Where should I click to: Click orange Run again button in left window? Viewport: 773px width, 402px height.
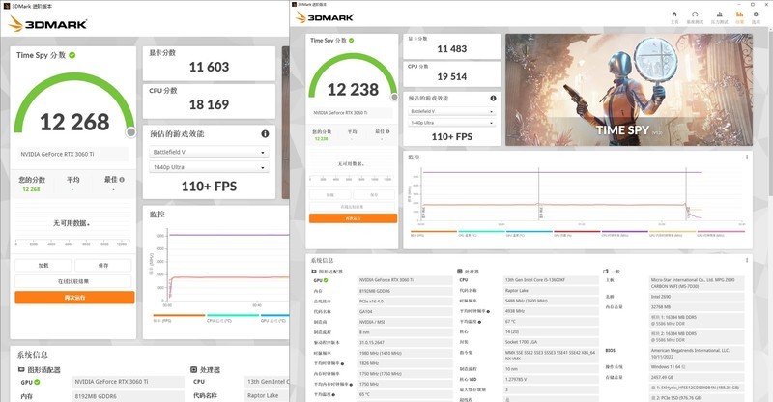click(74, 298)
